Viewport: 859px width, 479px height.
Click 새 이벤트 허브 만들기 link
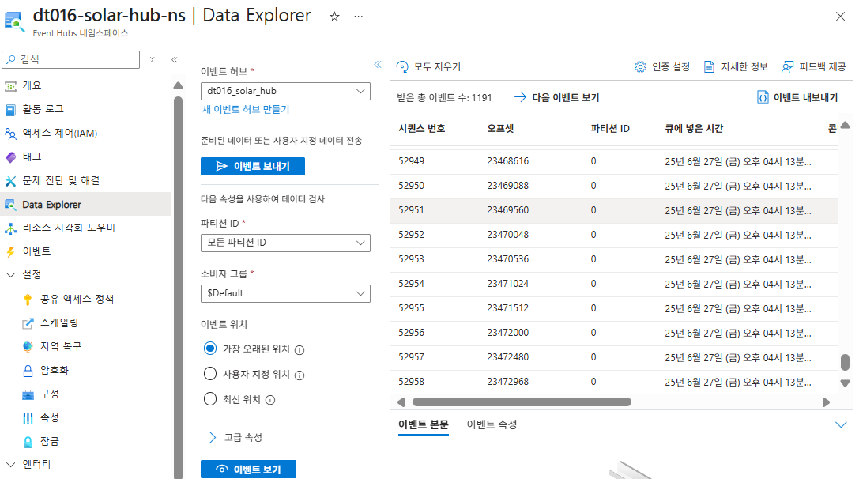[246, 110]
